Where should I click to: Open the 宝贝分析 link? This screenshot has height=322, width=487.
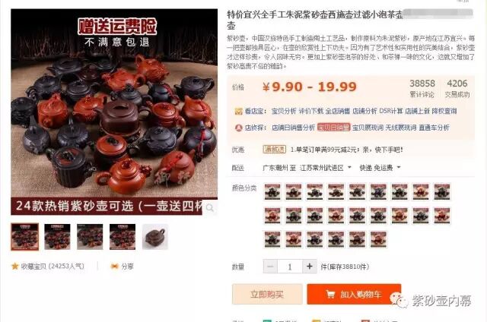(284, 111)
